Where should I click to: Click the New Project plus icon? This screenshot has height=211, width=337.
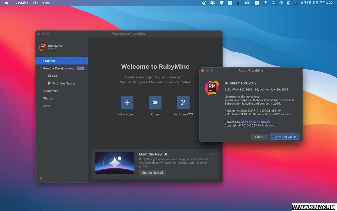[127, 102]
